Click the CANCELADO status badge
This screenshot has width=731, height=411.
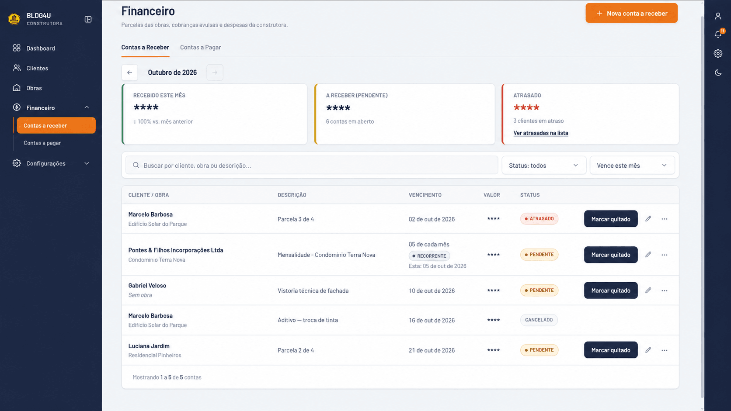539,320
